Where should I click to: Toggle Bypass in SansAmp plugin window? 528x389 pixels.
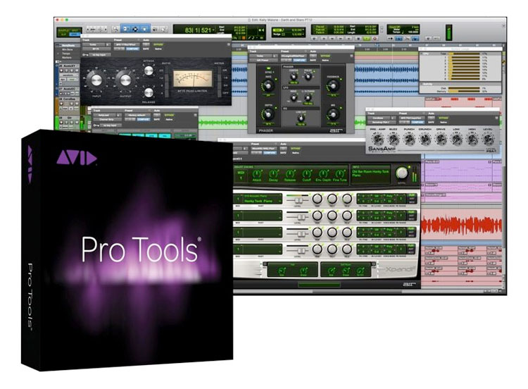(443, 118)
